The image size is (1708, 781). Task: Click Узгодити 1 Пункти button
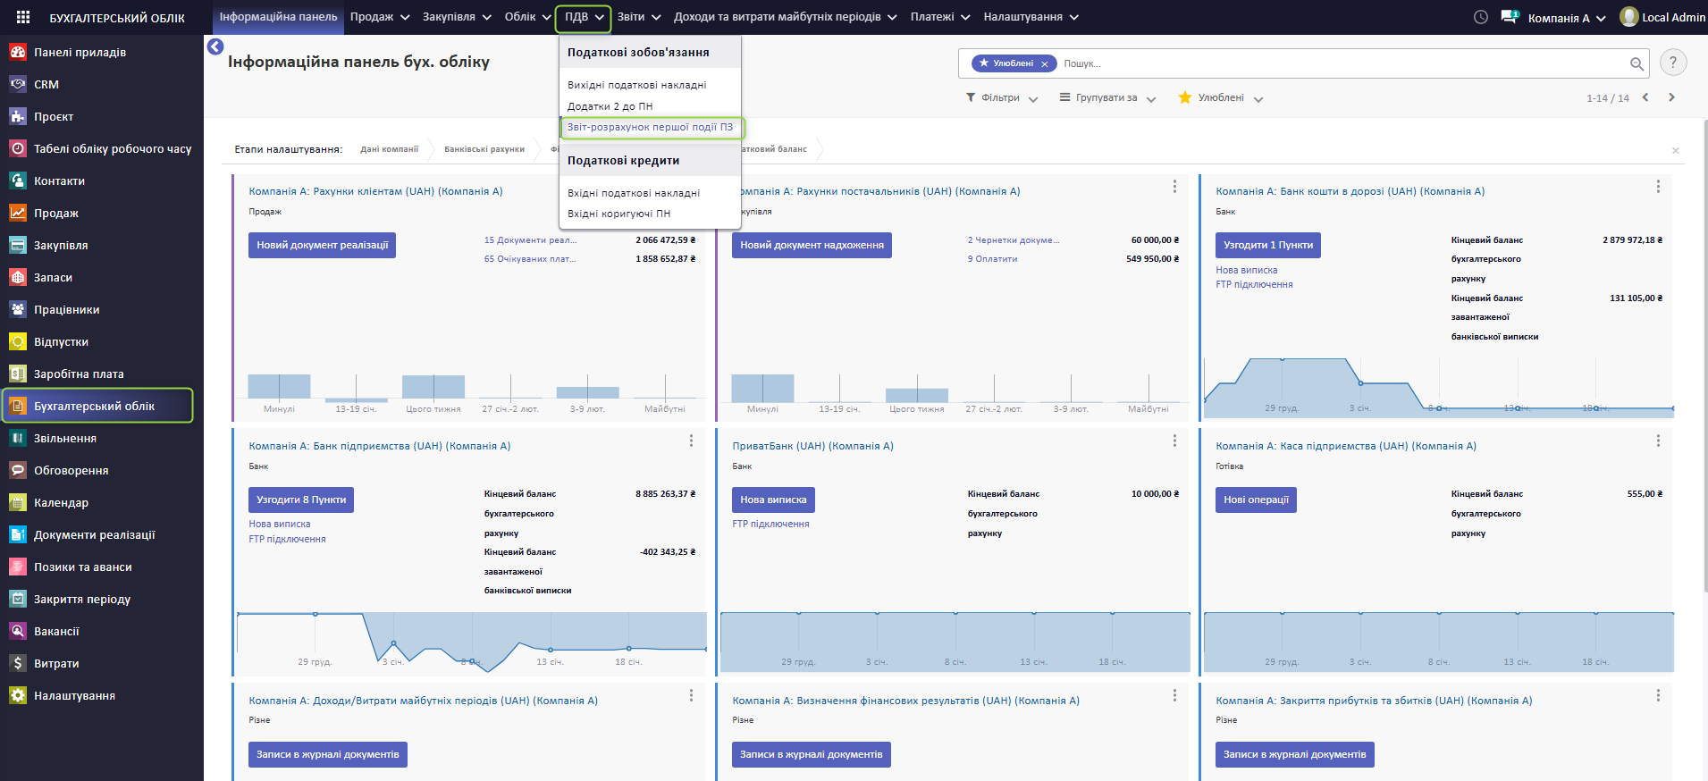click(x=1267, y=245)
